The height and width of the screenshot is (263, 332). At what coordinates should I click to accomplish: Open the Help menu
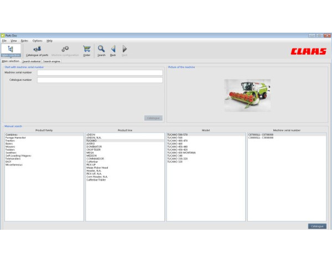(x=49, y=40)
